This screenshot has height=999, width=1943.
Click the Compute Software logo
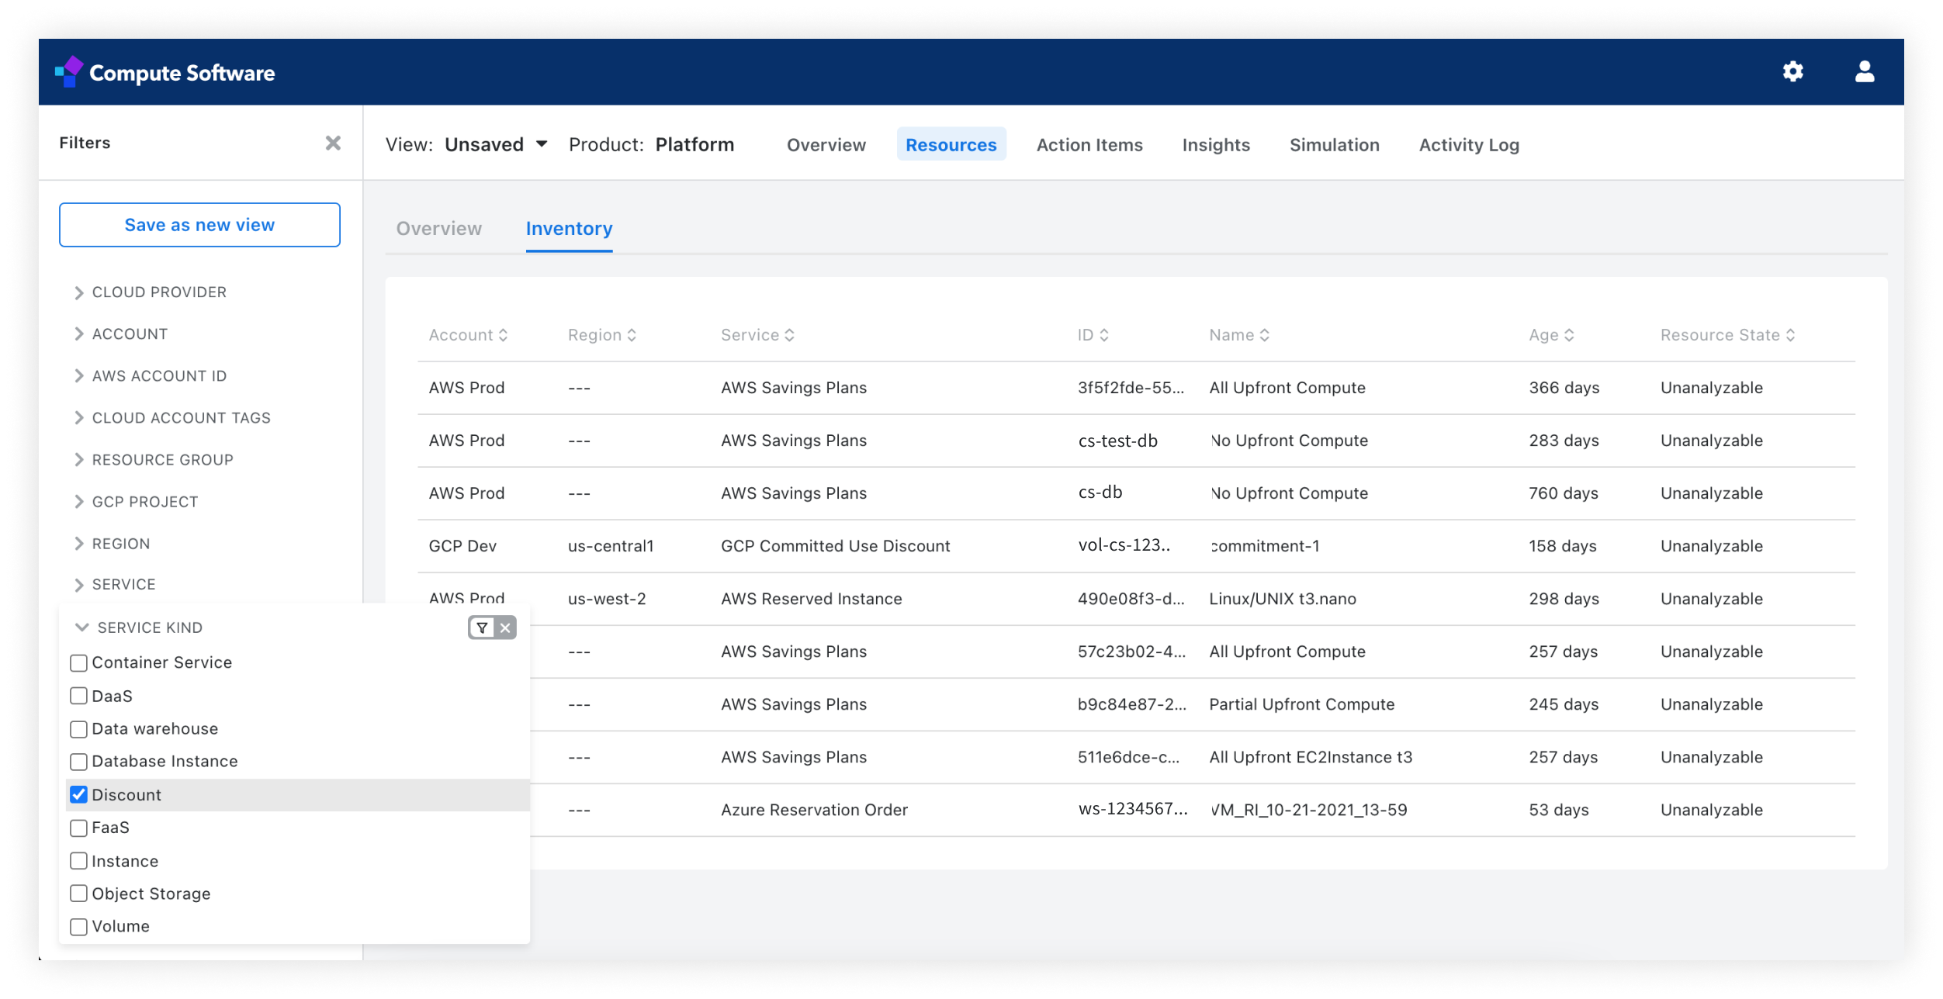(x=165, y=72)
